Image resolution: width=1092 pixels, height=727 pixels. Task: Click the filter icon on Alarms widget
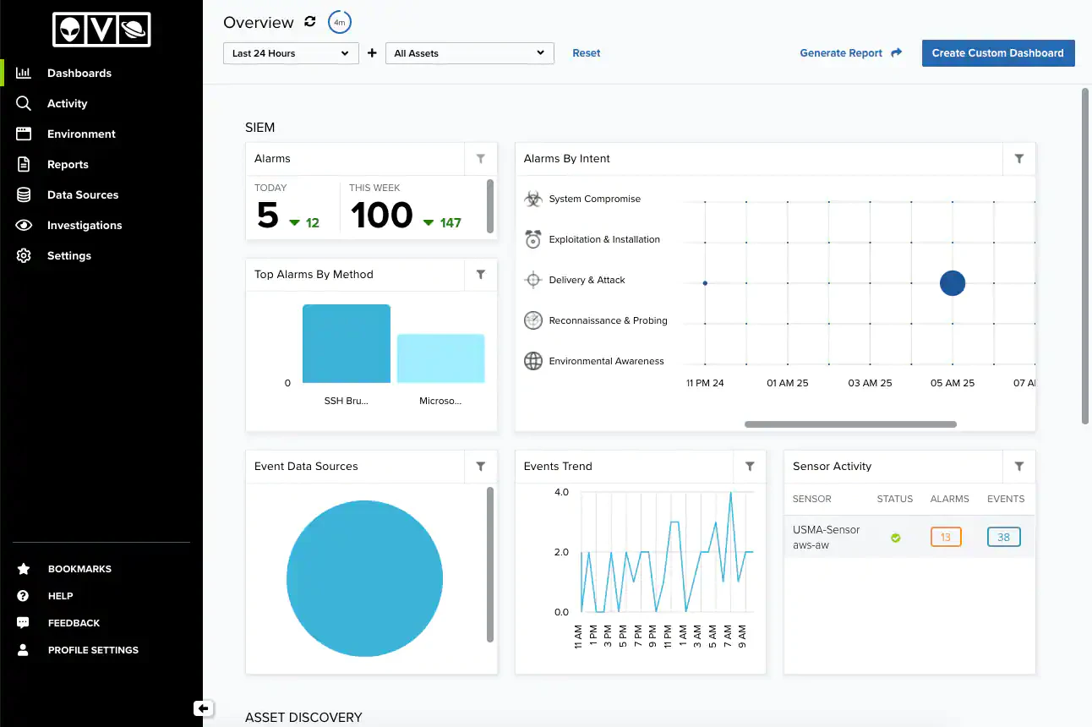[480, 159]
